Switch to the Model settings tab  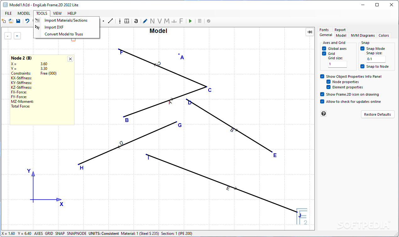pyautogui.click(x=341, y=35)
